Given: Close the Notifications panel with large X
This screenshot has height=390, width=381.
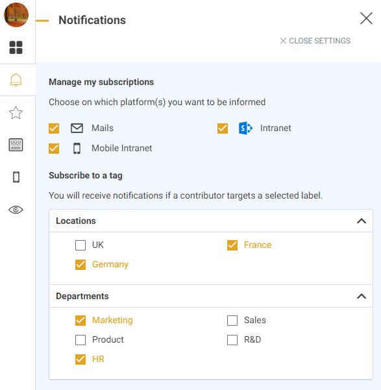Looking at the screenshot, I should point(366,18).
